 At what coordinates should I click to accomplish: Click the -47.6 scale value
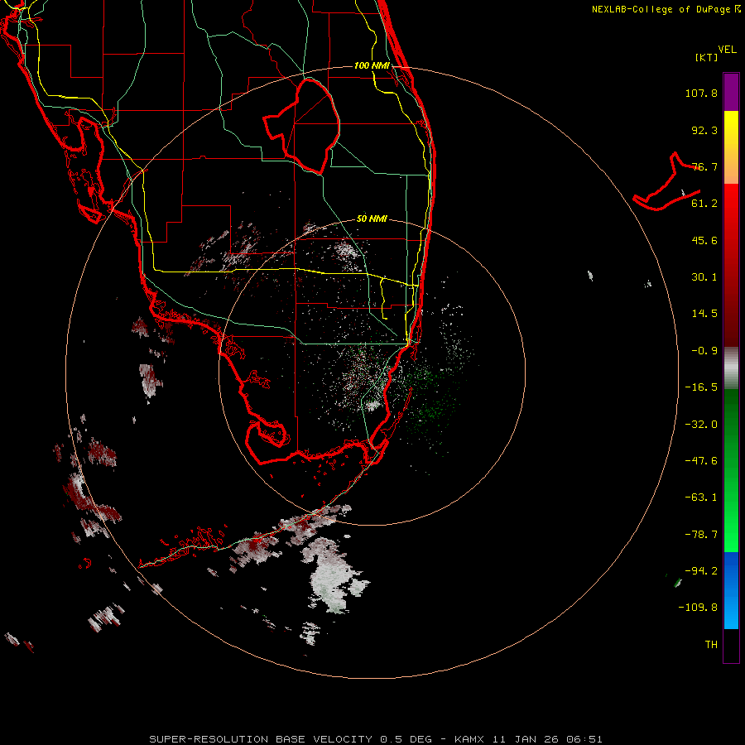point(701,461)
